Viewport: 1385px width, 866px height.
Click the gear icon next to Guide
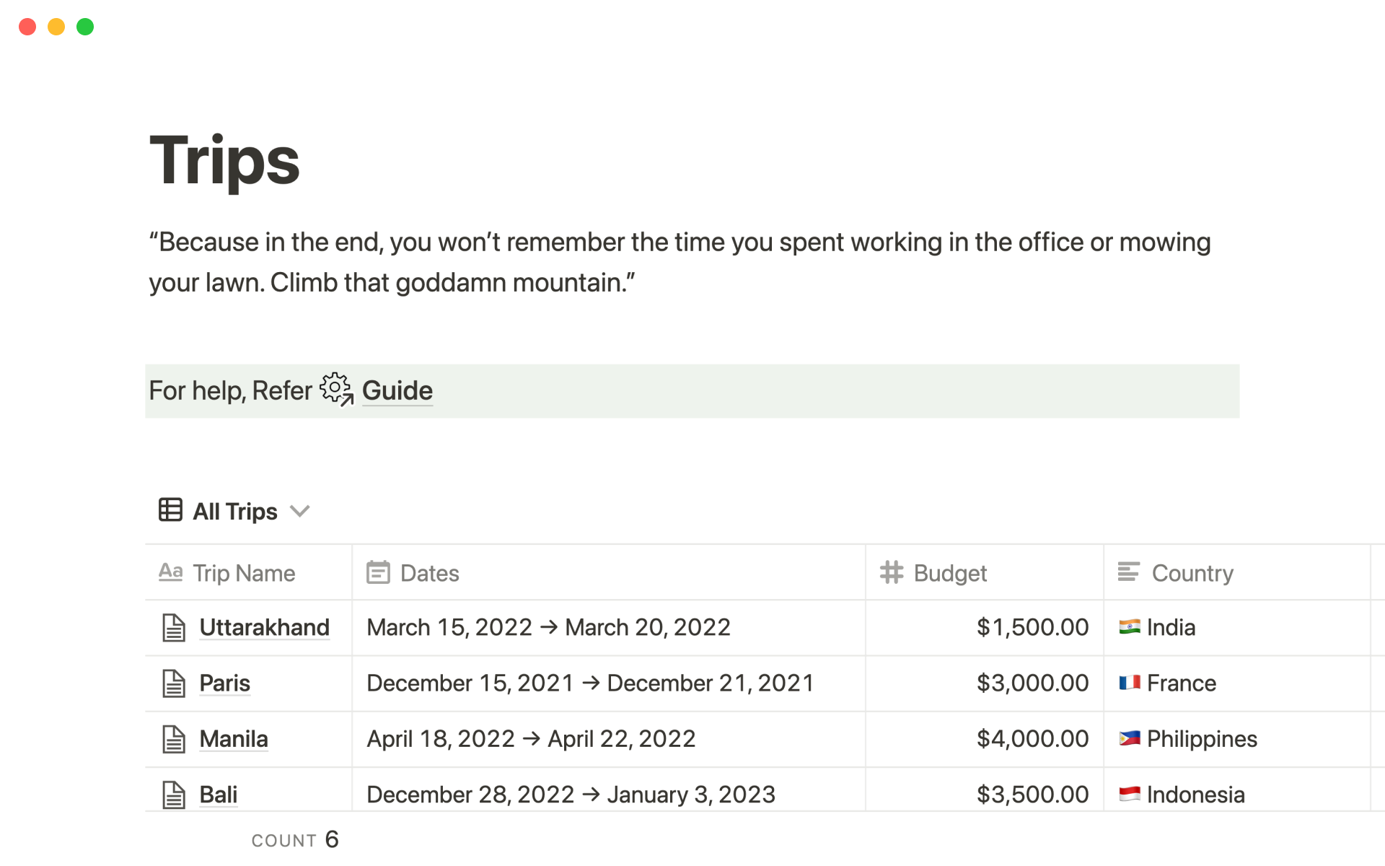point(336,390)
